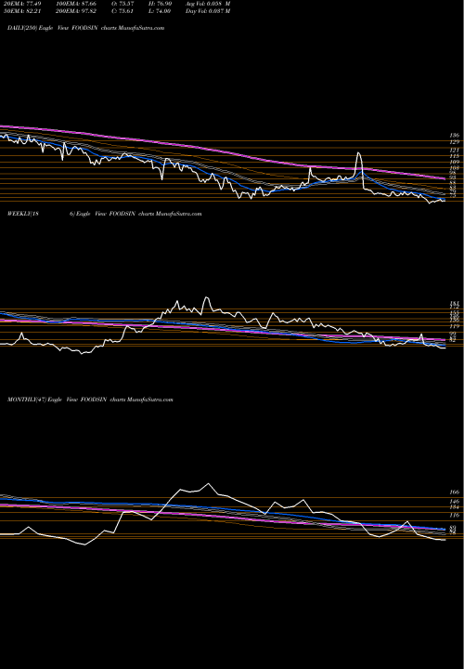
Task: Click price level 136 on daily chart
Action: tap(454, 136)
